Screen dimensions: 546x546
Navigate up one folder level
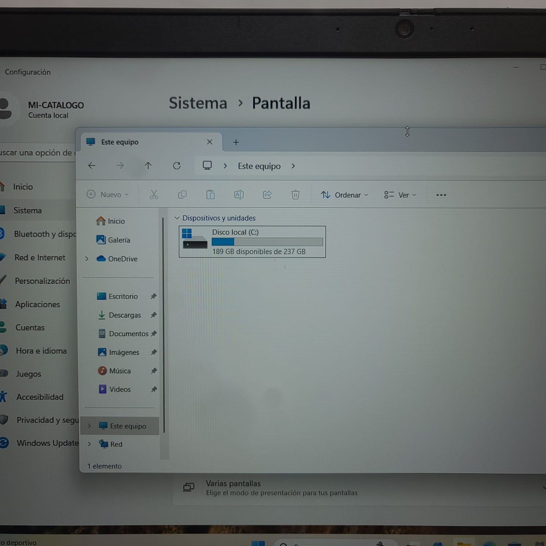pos(148,166)
